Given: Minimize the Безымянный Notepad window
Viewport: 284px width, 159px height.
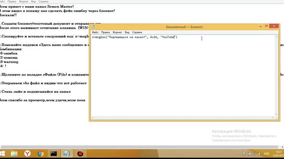Looking at the screenshot, I should click(260, 26).
